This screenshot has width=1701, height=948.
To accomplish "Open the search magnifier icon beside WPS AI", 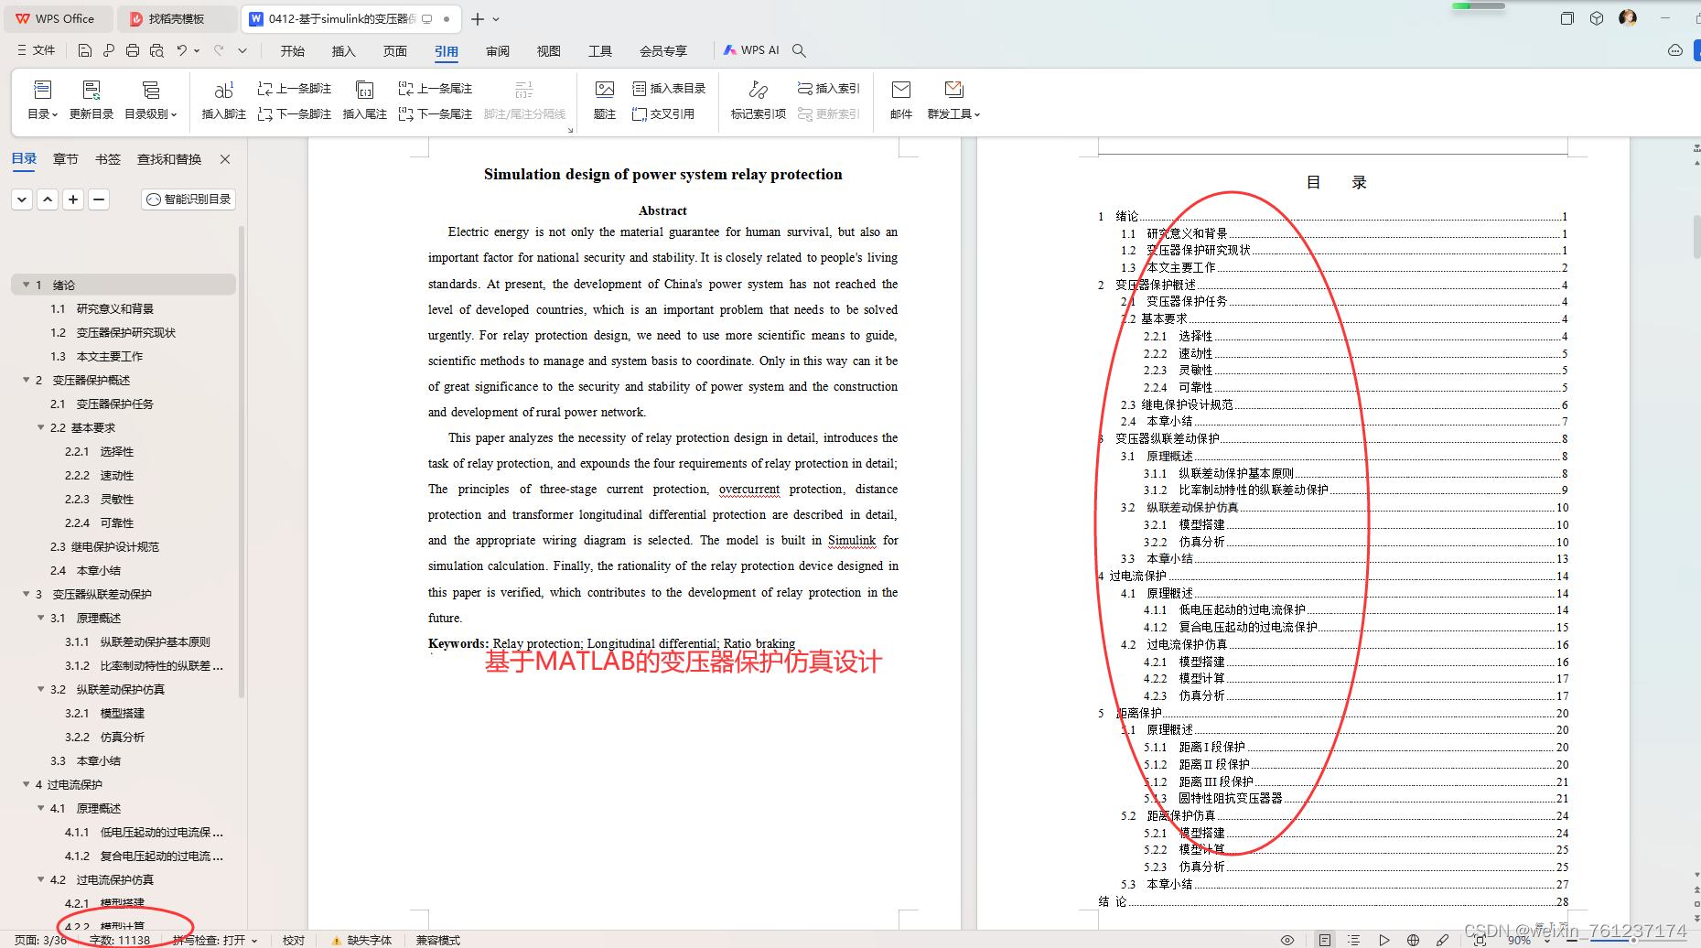I will click(x=799, y=50).
